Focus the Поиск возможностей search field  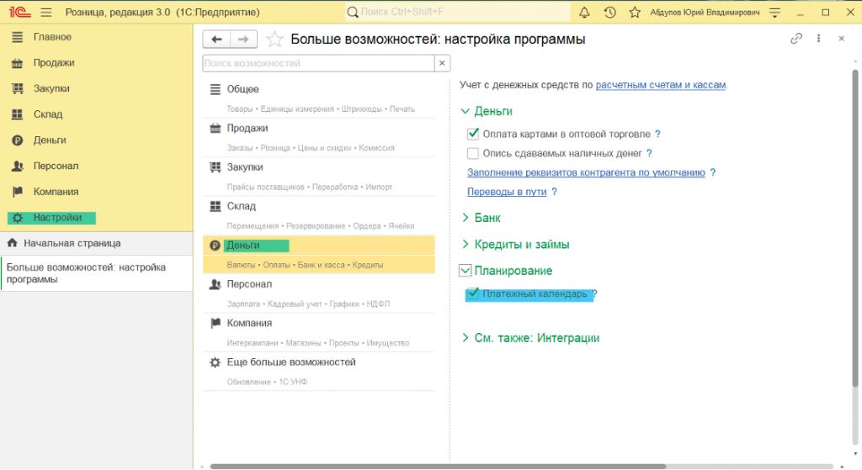(318, 63)
